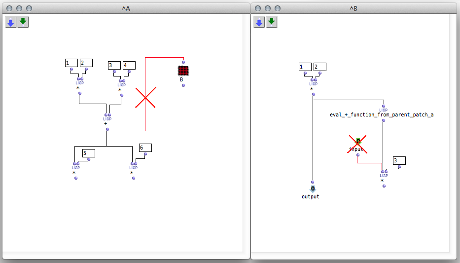
Task: Select the output arrow icon in ^B
Action: pyautogui.click(x=313, y=188)
